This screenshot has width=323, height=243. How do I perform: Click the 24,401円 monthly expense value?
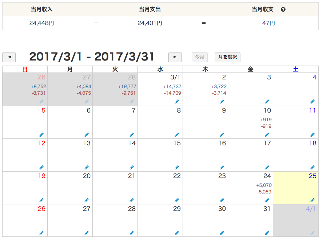tap(150, 23)
